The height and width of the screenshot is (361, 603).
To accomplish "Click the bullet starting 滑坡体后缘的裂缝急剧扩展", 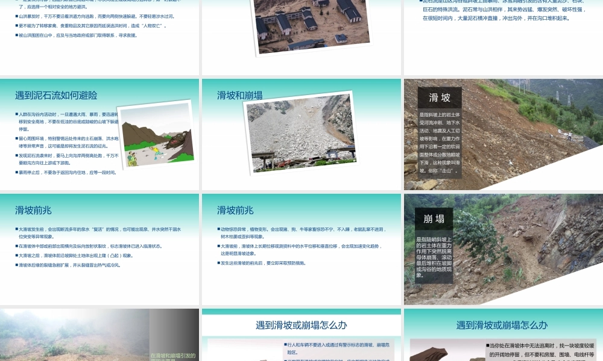I will tap(68, 265).
